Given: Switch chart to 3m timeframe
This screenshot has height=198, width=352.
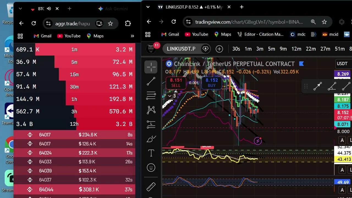Looking at the screenshot, I should coord(260,49).
